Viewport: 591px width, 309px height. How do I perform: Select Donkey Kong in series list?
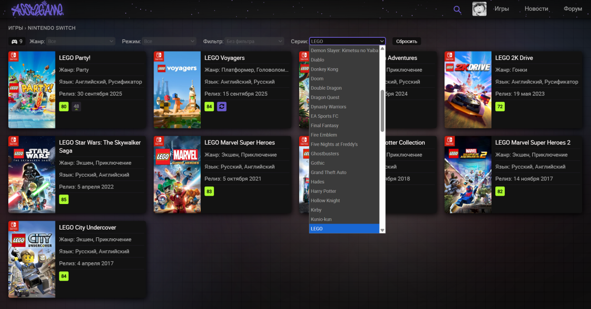pos(344,69)
